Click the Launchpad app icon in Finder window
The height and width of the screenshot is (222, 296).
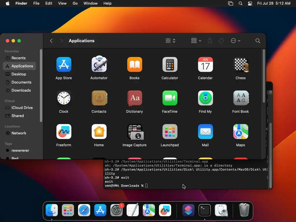coord(170,132)
